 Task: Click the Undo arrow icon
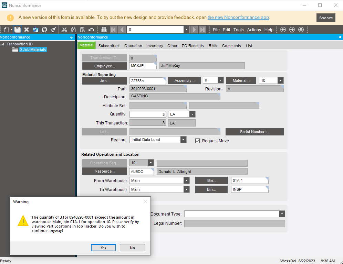point(91,30)
